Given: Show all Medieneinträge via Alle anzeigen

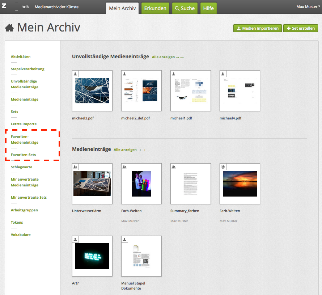Looking at the screenshot, I should tap(130, 150).
